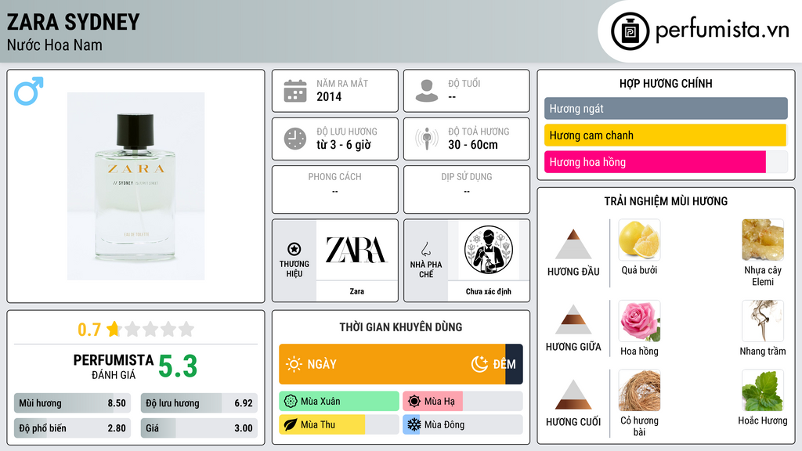Click the Hương đầu pyramid icon
Screen dimensions: 802x451
tap(573, 244)
